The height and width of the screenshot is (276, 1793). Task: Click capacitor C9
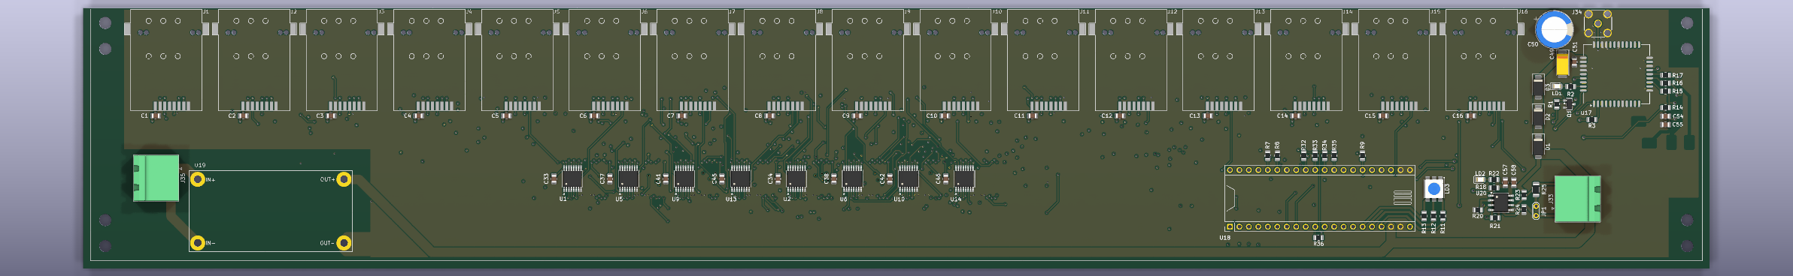pyautogui.click(x=857, y=116)
